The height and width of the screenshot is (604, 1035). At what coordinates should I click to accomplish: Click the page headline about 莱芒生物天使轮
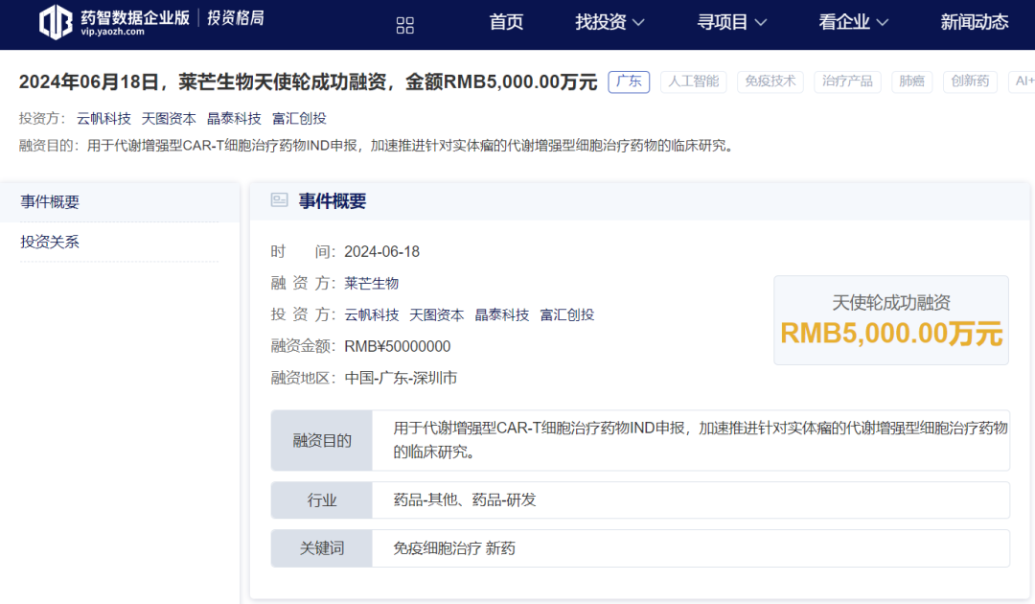[309, 81]
